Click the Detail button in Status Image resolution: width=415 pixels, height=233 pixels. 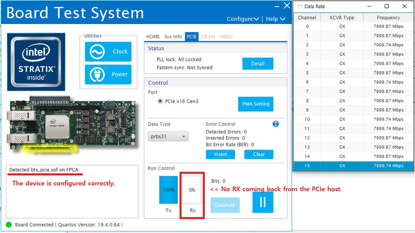coord(258,64)
